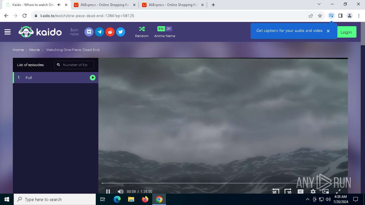This screenshot has width=365, height=205.
Task: Open system volume tray icon
Action: point(328,199)
